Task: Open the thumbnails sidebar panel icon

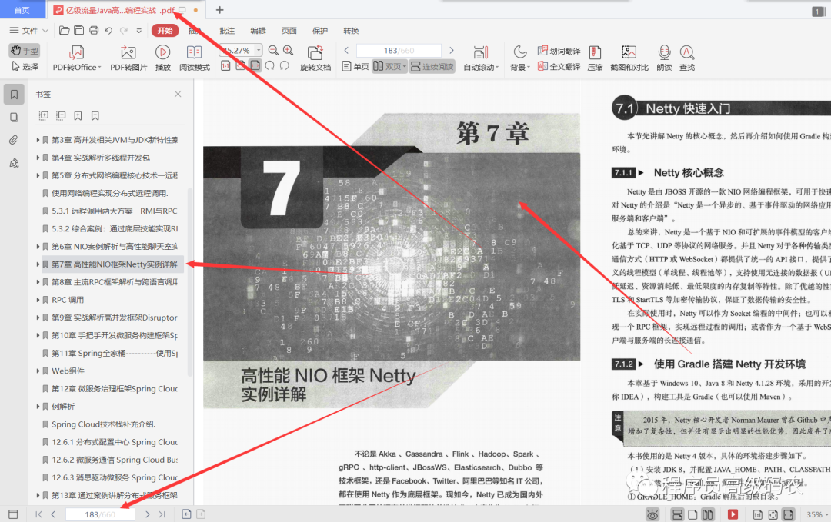Action: click(15, 117)
